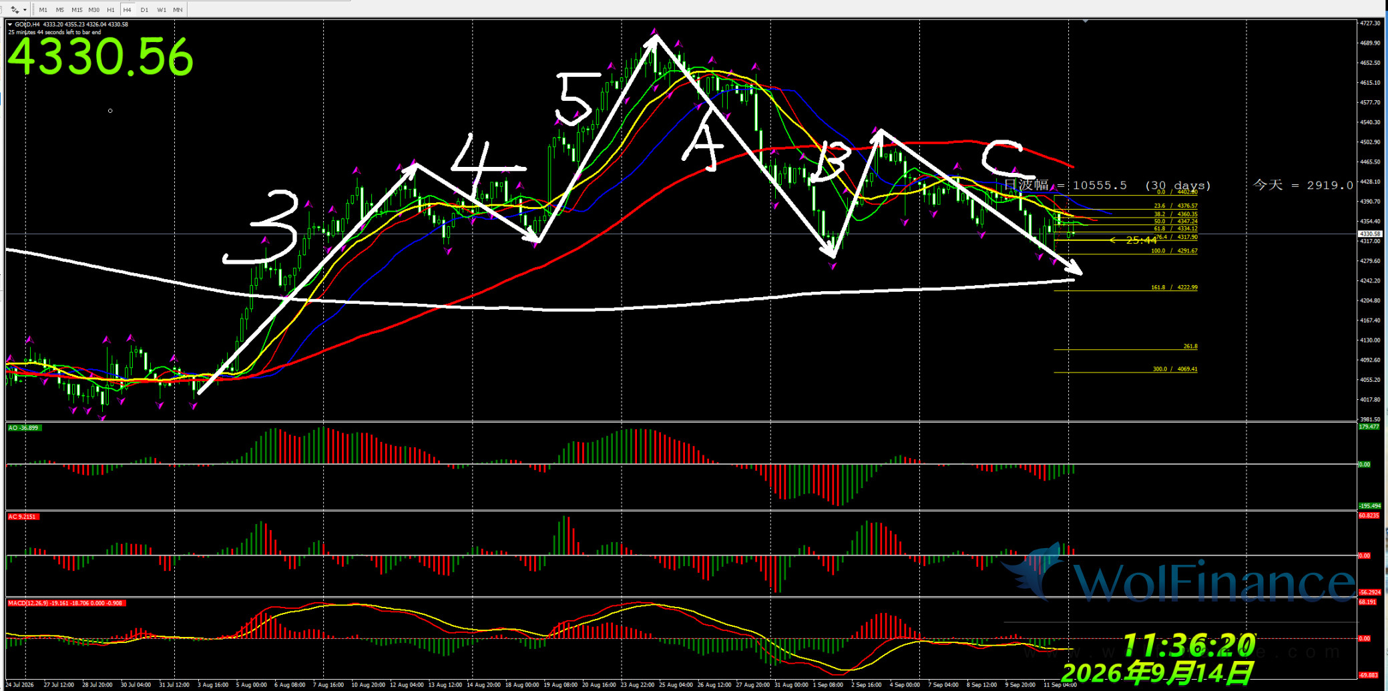Change the chart period to H1
The image size is (1388, 691).
pos(111,9)
